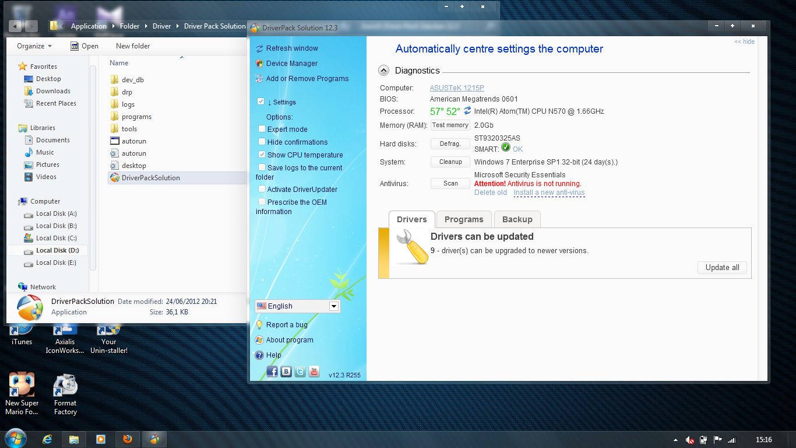Click the taskbar clock showing 15:16

coord(764,440)
